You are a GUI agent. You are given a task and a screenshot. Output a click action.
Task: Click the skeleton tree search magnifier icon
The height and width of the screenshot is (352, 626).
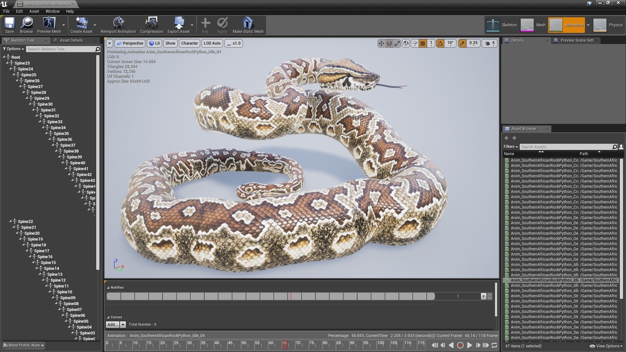tap(97, 49)
